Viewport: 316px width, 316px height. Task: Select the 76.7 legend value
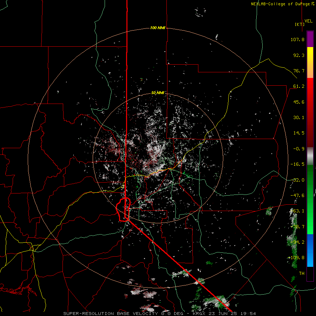click(x=299, y=71)
